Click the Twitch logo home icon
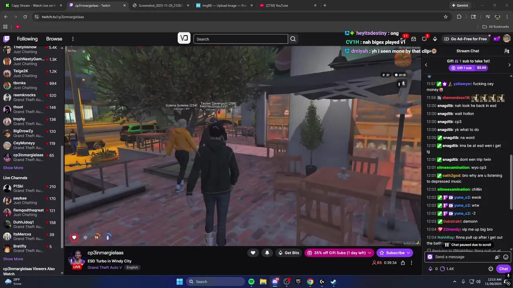Image resolution: width=513 pixels, height=288 pixels. [x=6, y=39]
